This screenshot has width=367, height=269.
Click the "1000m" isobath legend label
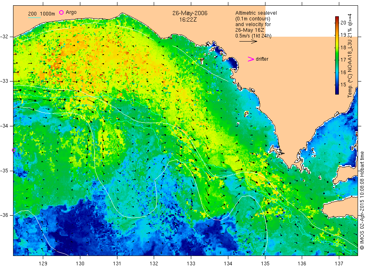point(48,14)
